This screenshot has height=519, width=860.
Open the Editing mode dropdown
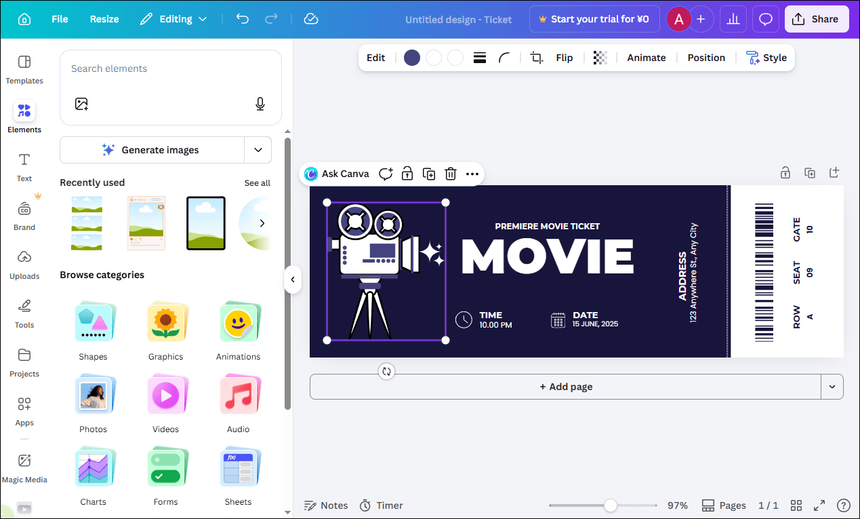[x=173, y=19]
